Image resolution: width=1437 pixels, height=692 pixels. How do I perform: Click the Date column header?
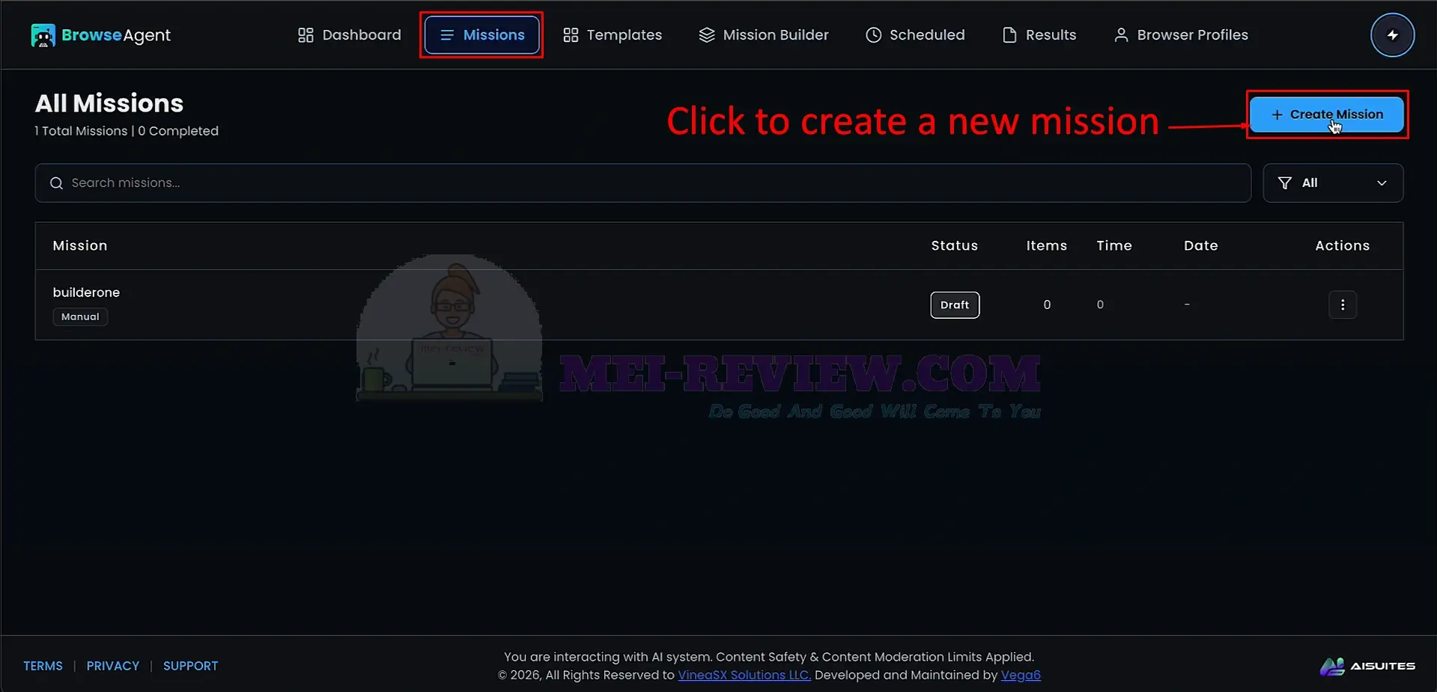[1200, 245]
